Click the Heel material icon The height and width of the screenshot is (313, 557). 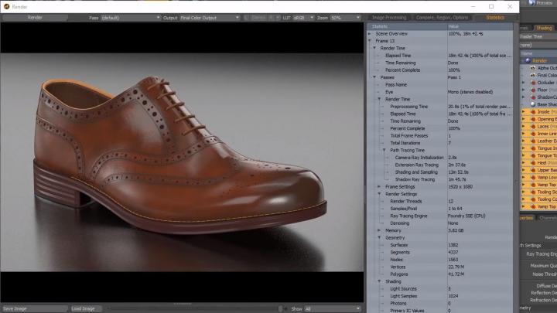tap(533, 163)
